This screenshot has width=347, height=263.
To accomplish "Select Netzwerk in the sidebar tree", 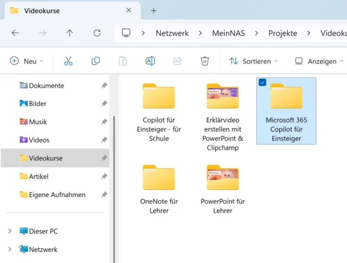I will click(55, 249).
